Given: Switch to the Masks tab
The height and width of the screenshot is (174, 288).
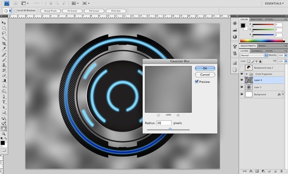Looking at the screenshot, I should [x=262, y=46].
